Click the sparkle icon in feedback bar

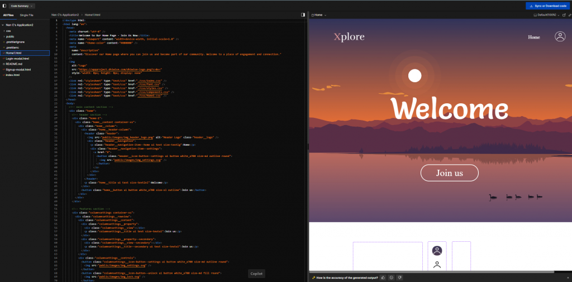(x=313, y=278)
